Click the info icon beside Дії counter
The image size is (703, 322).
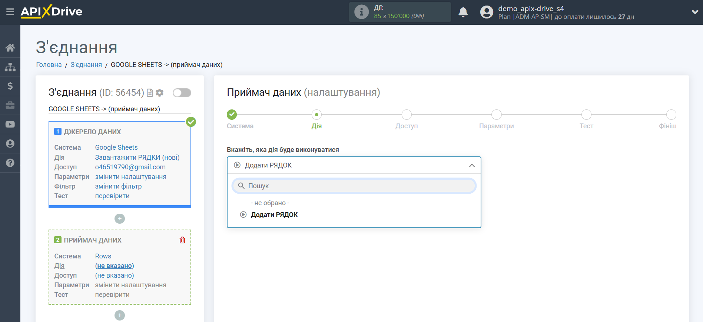361,12
